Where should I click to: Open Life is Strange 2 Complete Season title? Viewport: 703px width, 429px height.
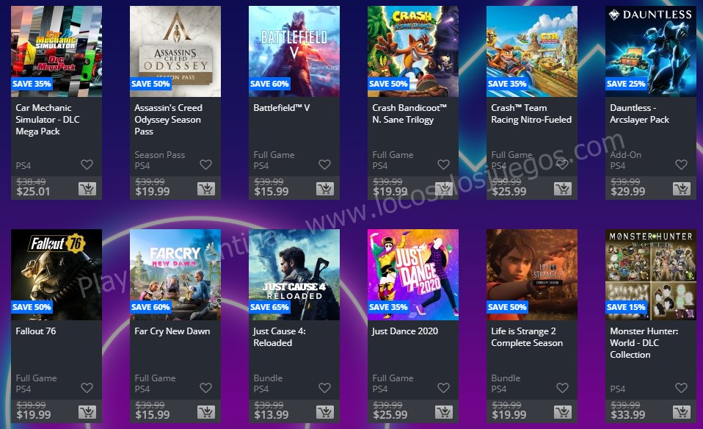(527, 337)
